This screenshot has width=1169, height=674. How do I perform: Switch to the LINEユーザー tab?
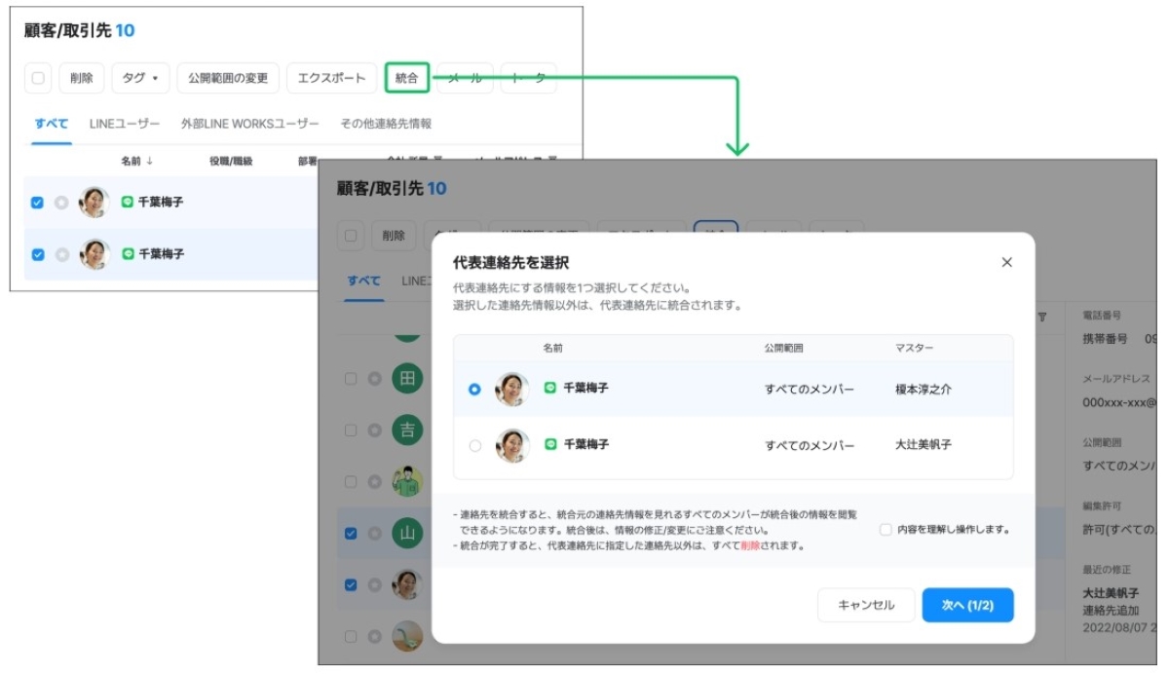pyautogui.click(x=125, y=124)
